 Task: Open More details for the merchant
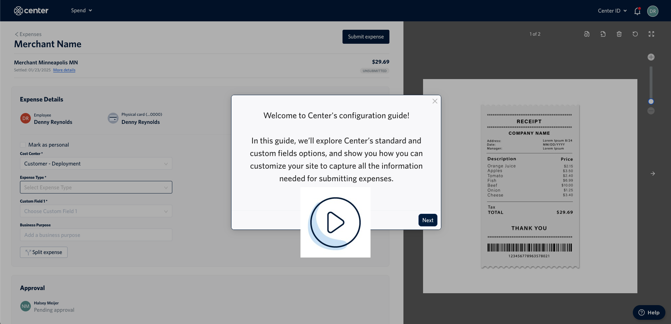[x=64, y=70]
